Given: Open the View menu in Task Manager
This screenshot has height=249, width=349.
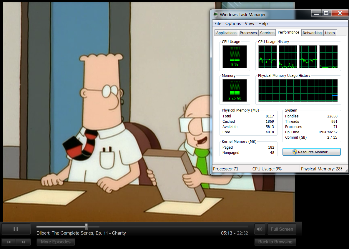Looking at the screenshot, I should coord(249,23).
